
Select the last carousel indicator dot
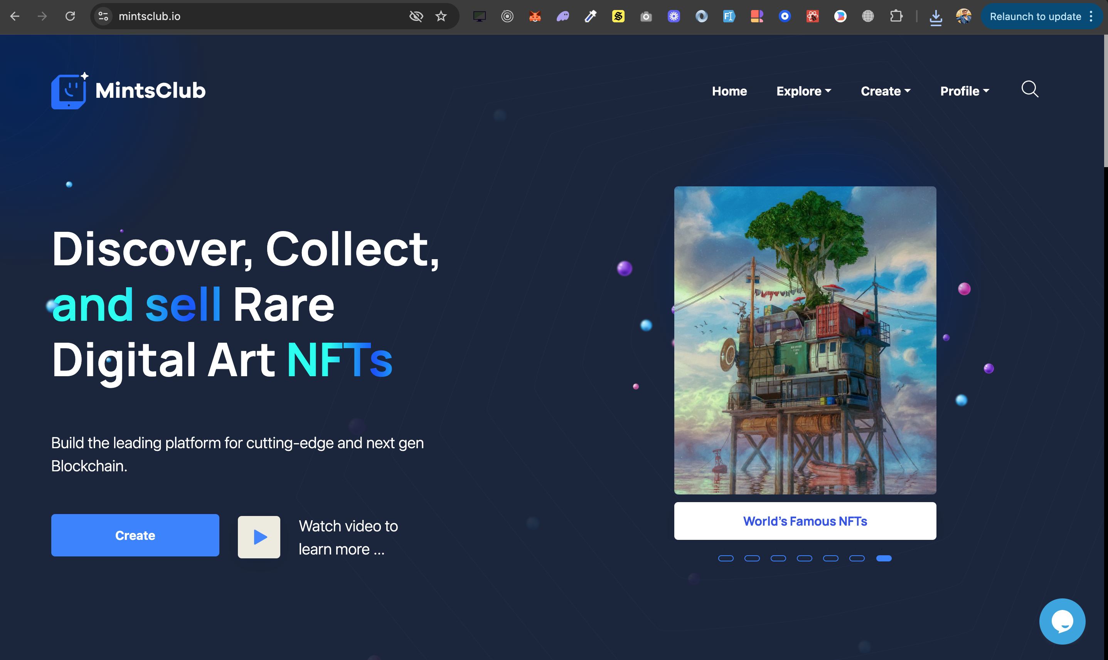click(x=884, y=558)
